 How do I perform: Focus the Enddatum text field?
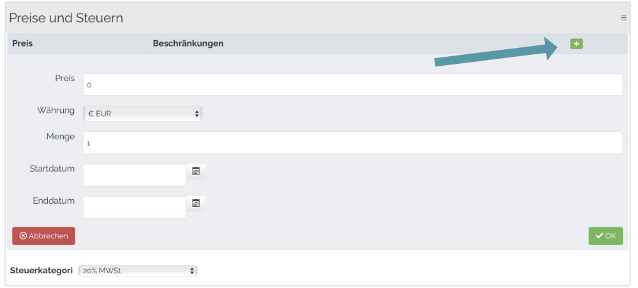tap(135, 208)
